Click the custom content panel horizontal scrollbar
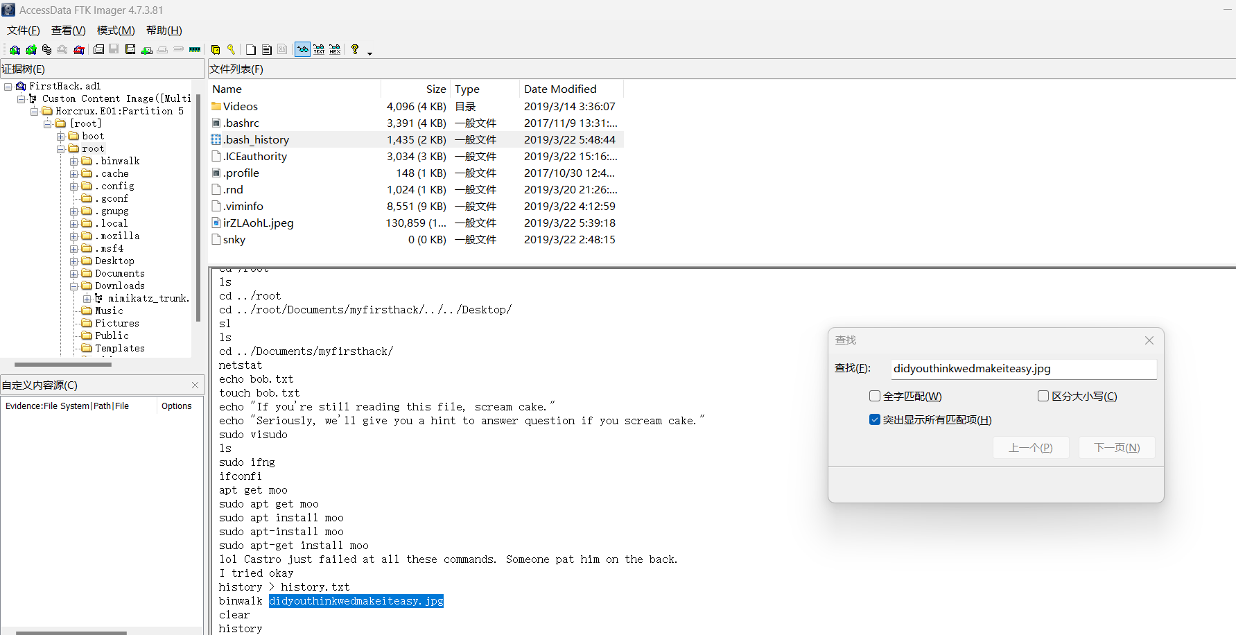This screenshot has width=1236, height=635. click(x=71, y=633)
